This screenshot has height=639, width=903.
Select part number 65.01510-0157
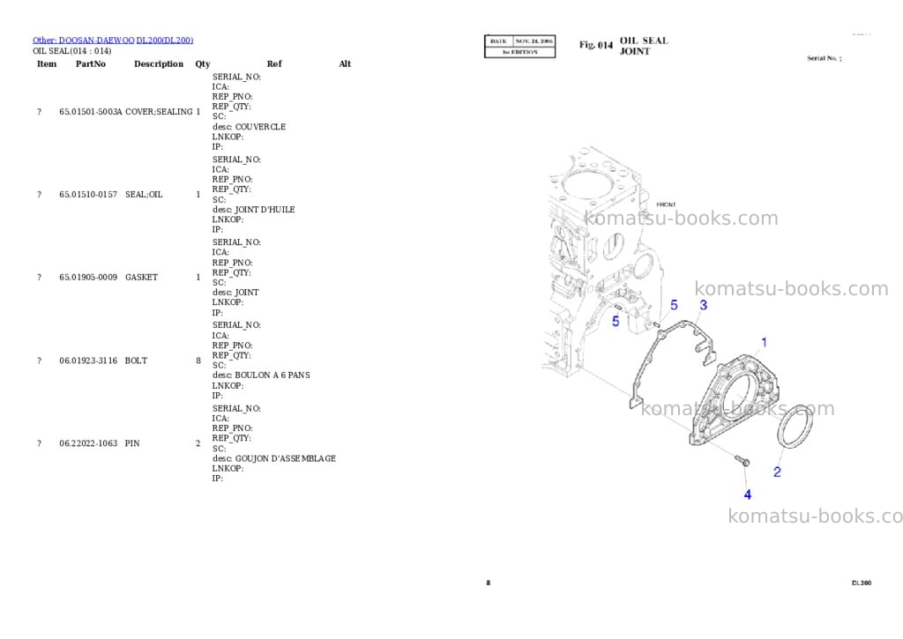coord(88,195)
